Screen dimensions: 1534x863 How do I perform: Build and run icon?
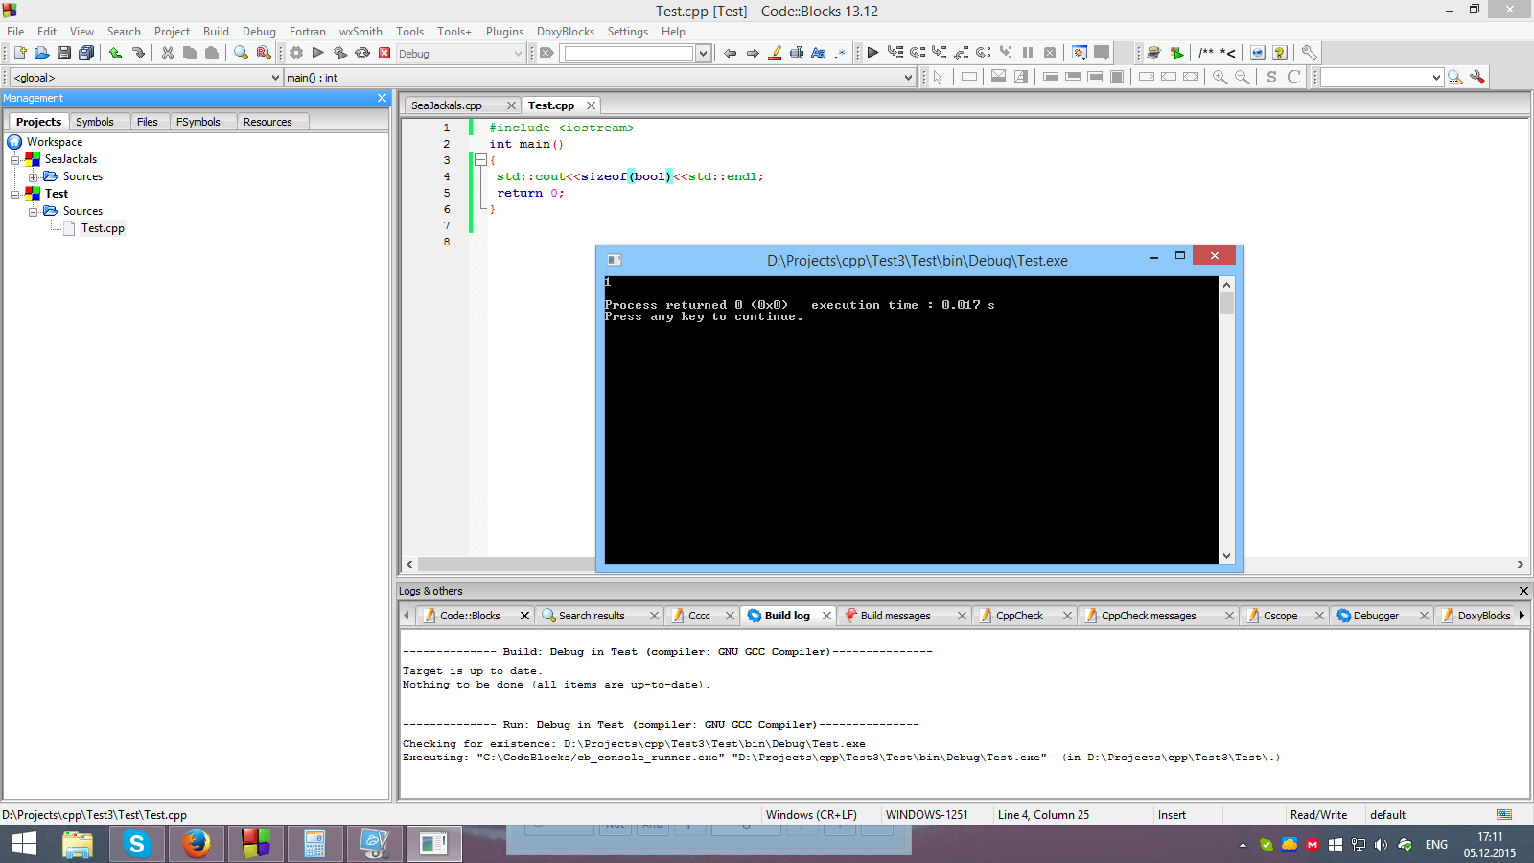point(339,53)
